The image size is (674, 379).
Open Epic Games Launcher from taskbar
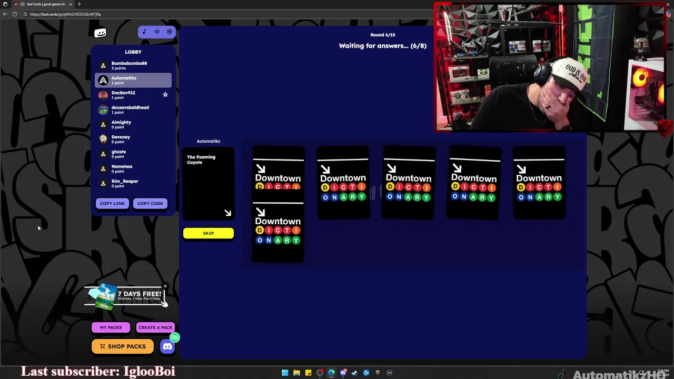click(x=378, y=373)
